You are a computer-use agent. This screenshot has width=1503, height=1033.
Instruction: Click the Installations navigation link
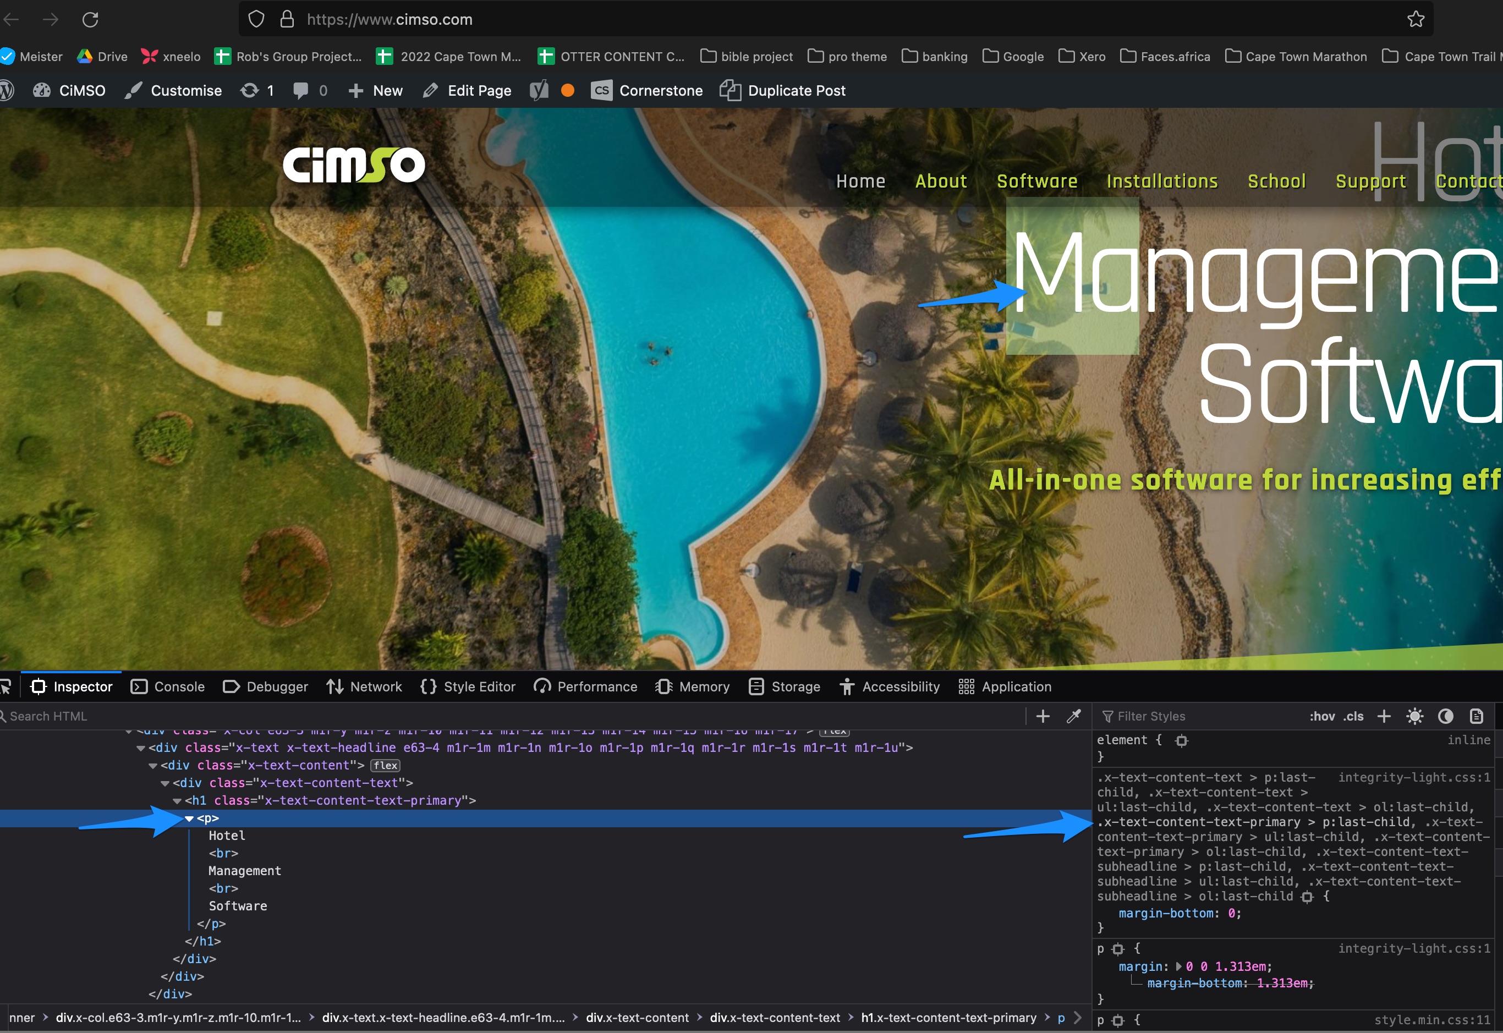coord(1162,181)
